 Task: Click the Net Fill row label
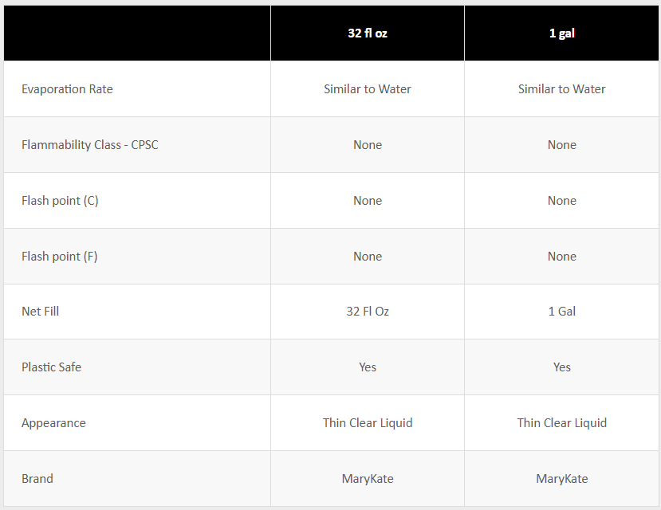[x=41, y=312]
